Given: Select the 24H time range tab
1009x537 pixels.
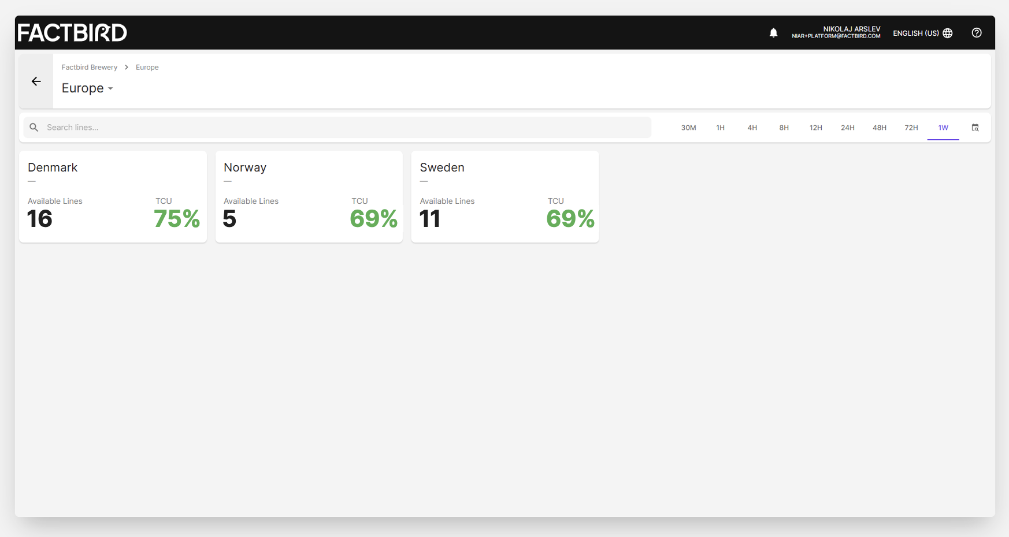Looking at the screenshot, I should [x=847, y=128].
